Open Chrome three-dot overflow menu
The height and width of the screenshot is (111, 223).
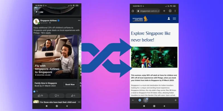pos(175,11)
